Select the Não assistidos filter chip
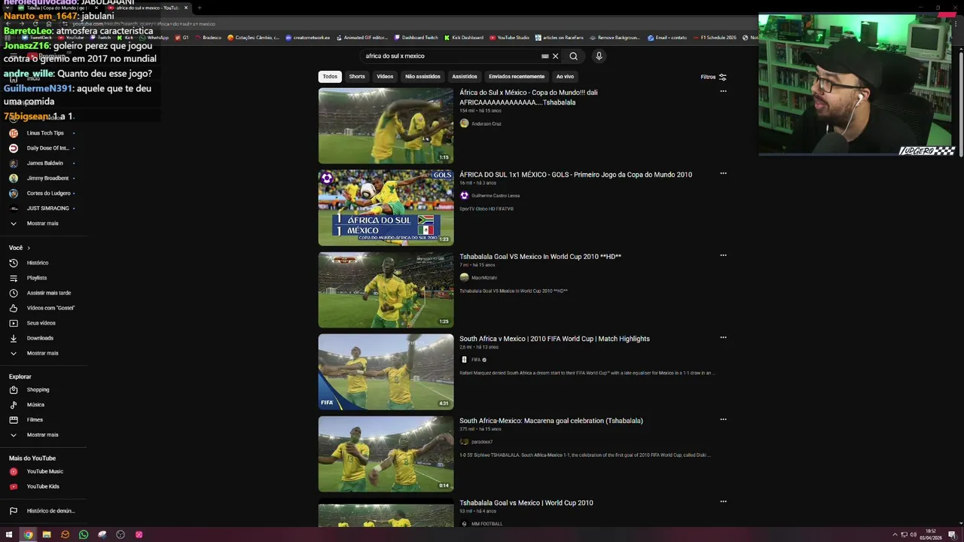 423,76
